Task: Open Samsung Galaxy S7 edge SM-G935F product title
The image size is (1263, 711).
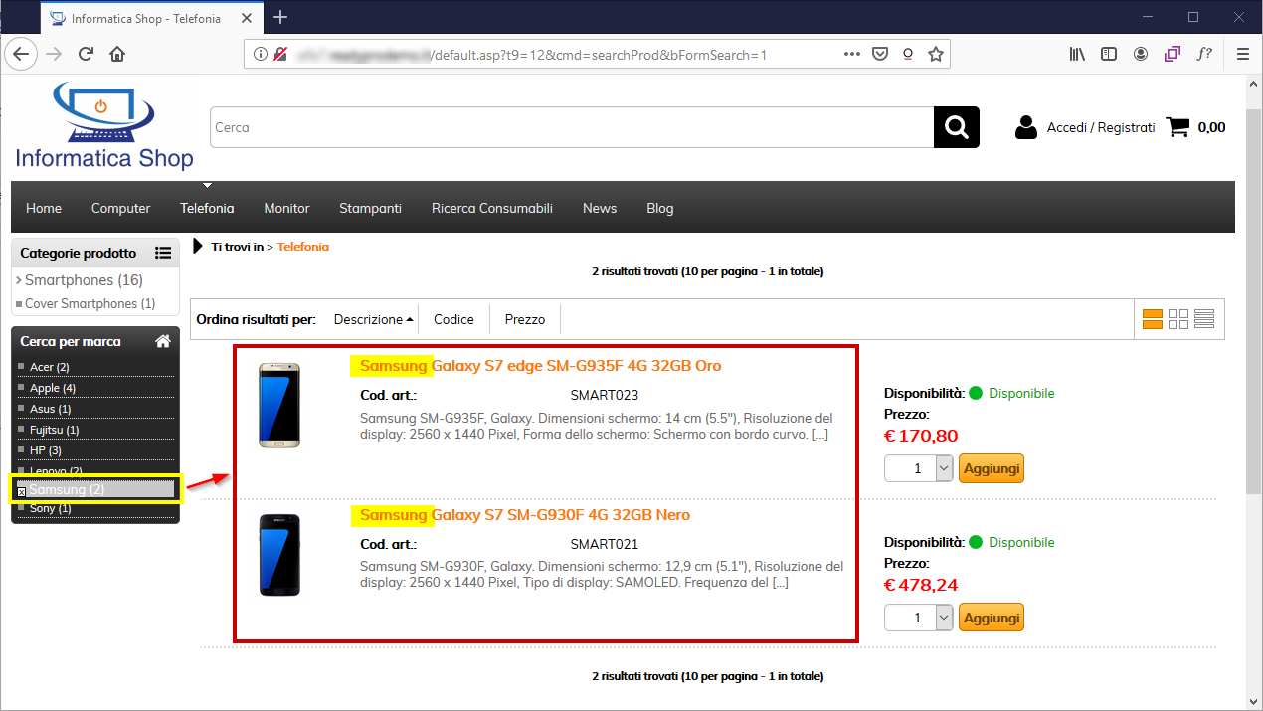Action: point(541,366)
